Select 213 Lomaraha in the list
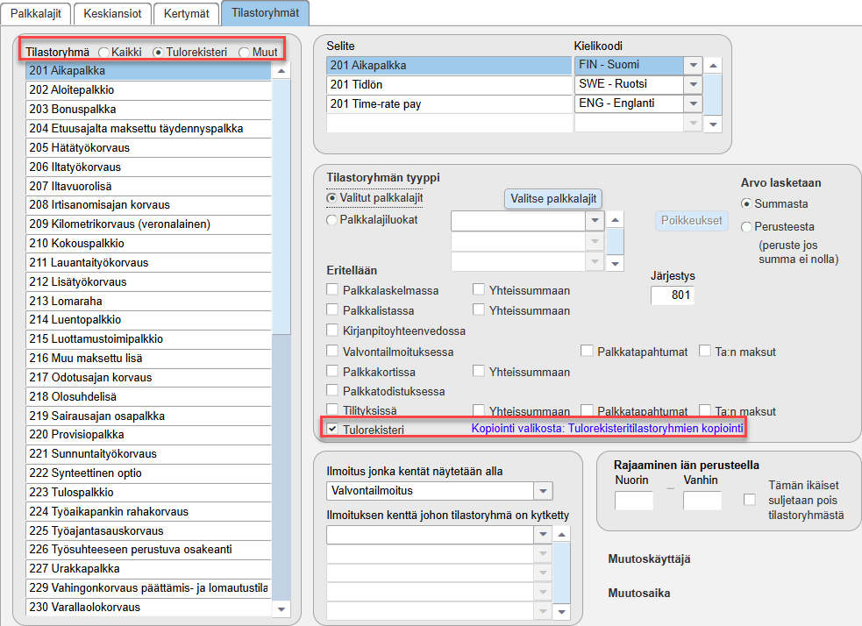This screenshot has width=862, height=626. pos(148,301)
